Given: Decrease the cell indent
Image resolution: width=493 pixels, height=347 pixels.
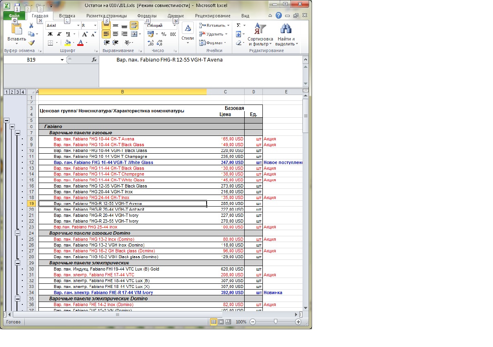Looking at the screenshot, I should click(107, 43).
